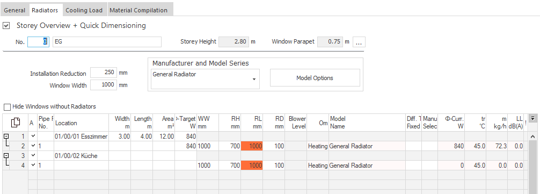Click the Window Parapet field showing 0.75
The image size is (540, 194).
tap(330, 42)
